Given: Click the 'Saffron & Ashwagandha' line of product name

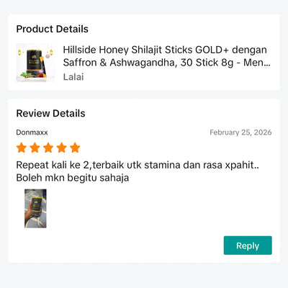Looking at the screenshot, I should 120,63.
